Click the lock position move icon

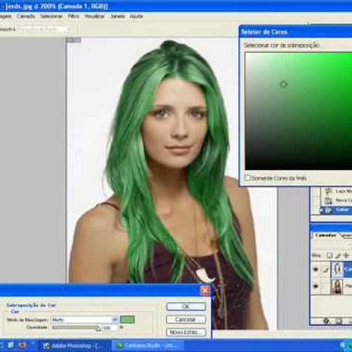coord(346,255)
